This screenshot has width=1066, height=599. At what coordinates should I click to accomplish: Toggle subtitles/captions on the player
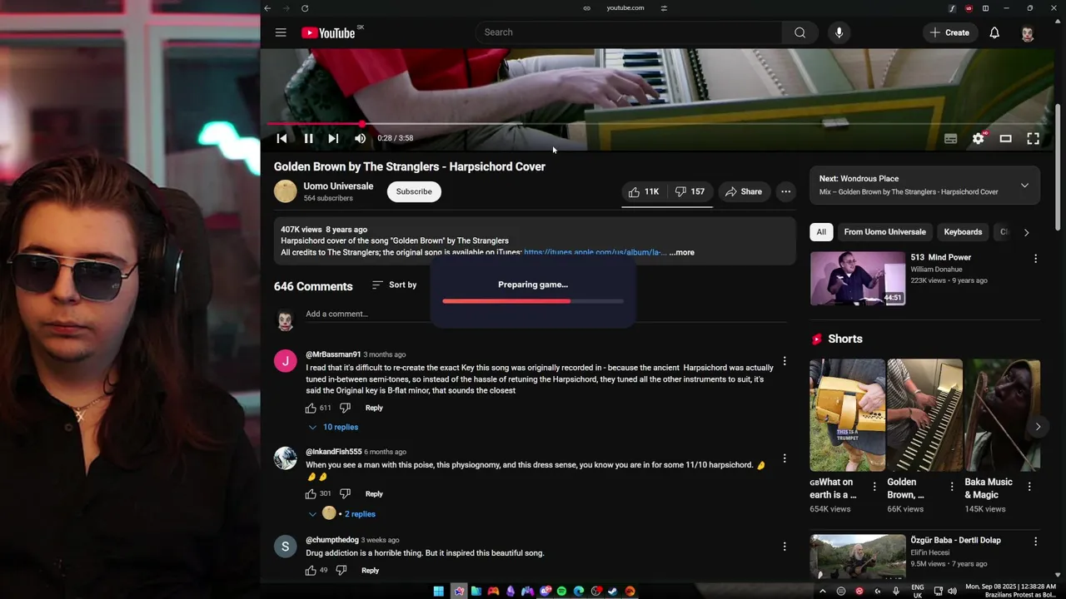950,139
